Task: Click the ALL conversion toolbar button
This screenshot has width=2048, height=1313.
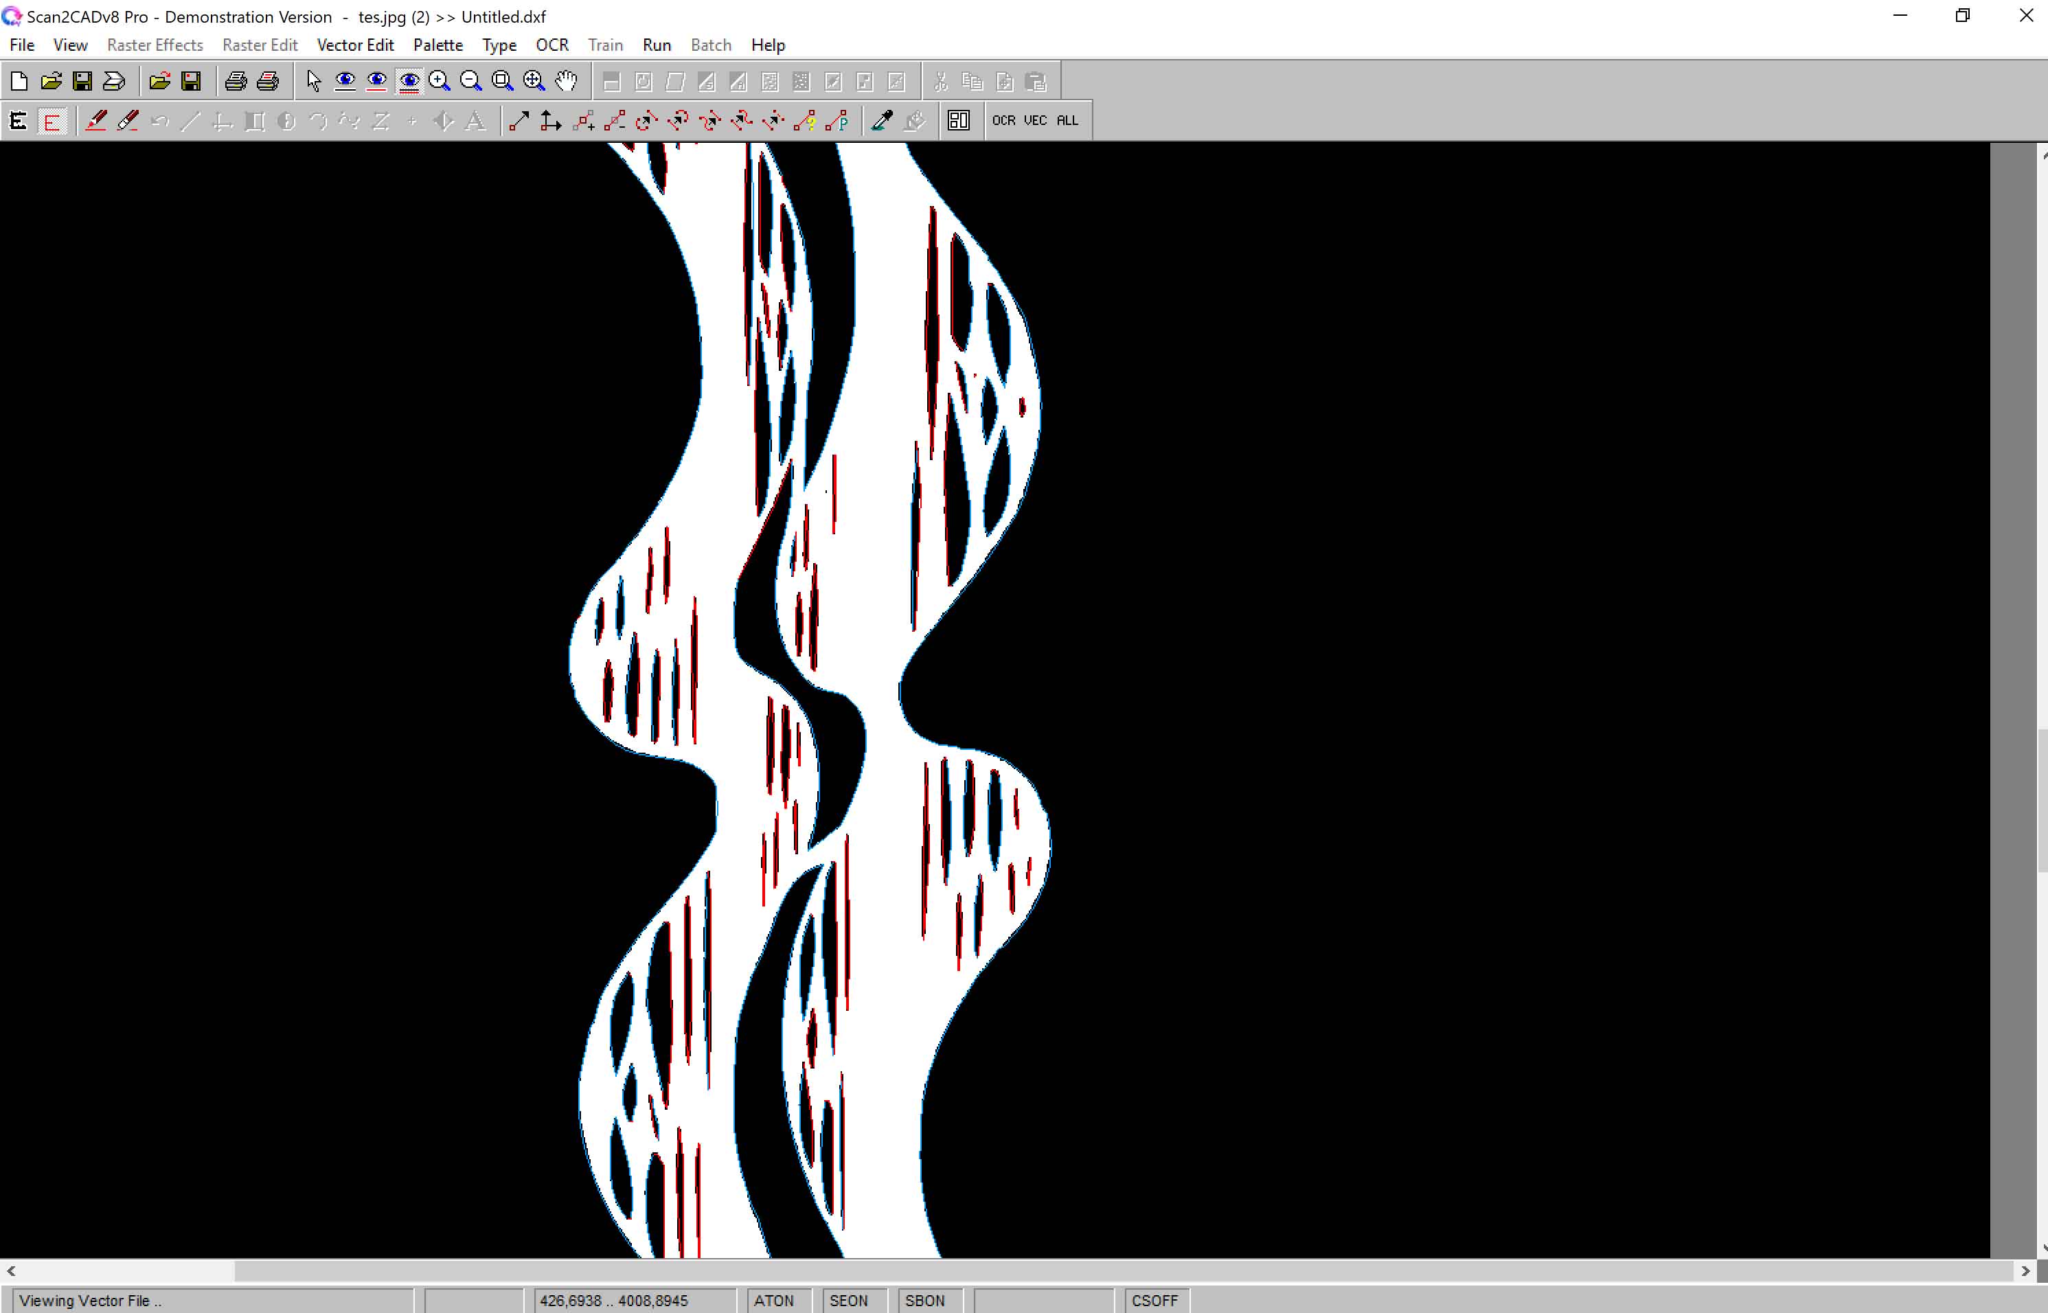Action: click(x=1067, y=120)
